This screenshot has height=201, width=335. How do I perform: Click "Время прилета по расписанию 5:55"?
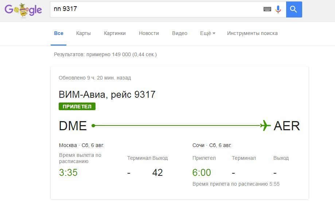pos(236,184)
